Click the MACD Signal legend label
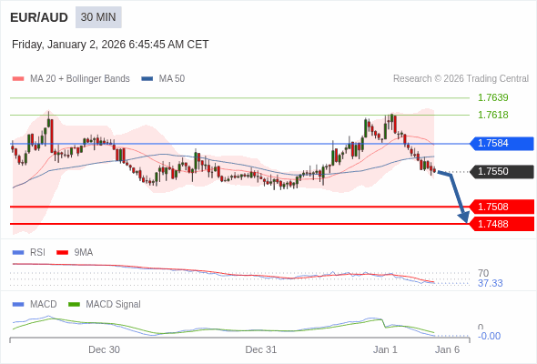537x364 pixels. 113,305
